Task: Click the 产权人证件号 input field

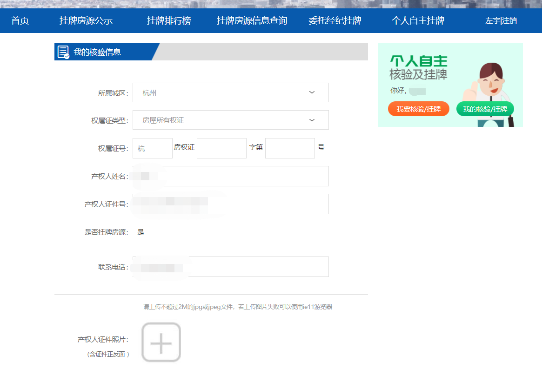Action: pos(231,204)
